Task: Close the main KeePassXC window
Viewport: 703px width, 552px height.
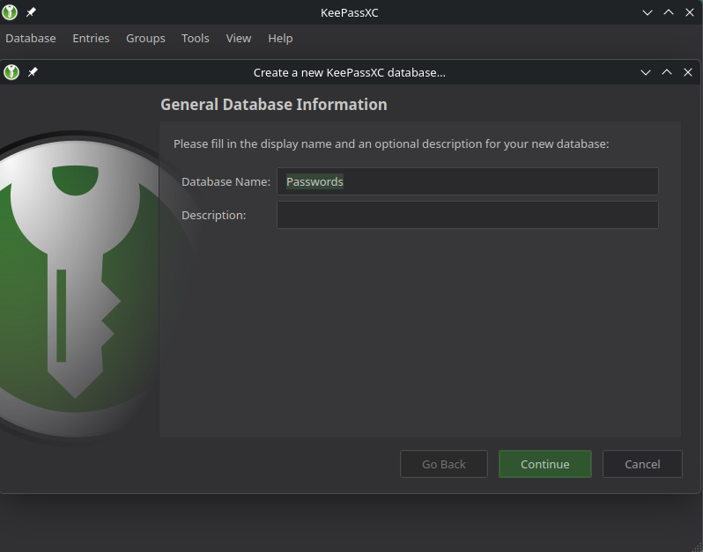Action: click(x=690, y=12)
